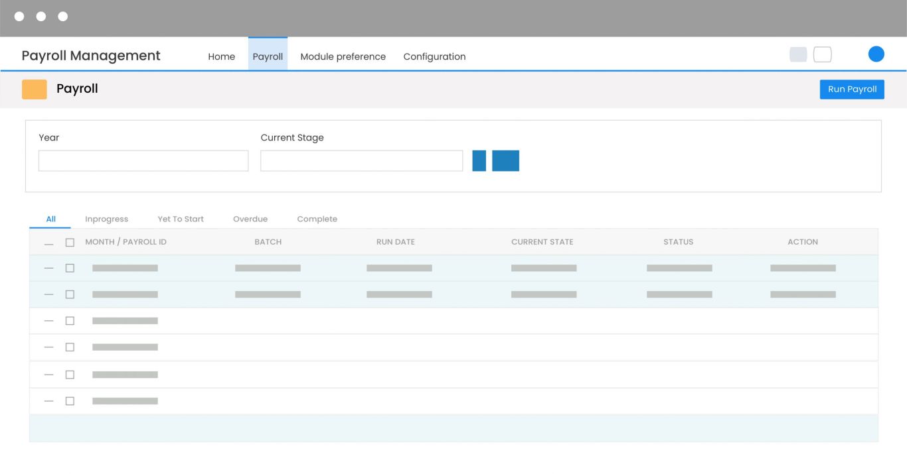907x474 pixels.
Task: Select the Complete tab filter
Action: [317, 219]
